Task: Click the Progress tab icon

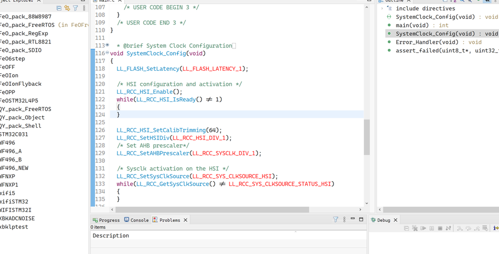Action: coord(95,220)
